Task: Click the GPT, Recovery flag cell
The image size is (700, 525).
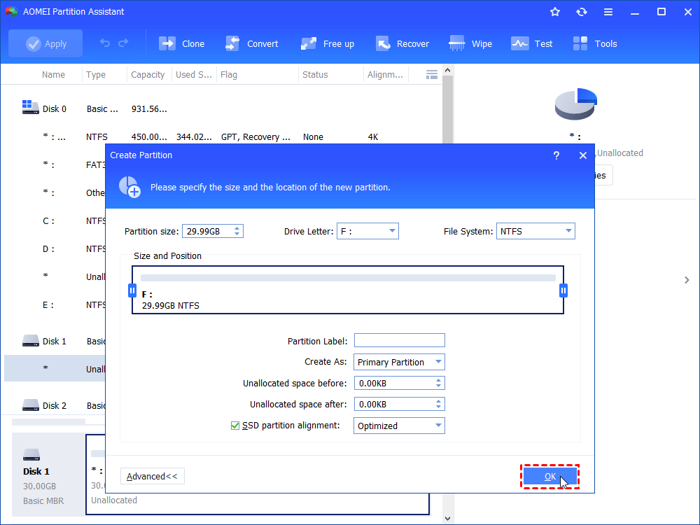Action: (255, 137)
